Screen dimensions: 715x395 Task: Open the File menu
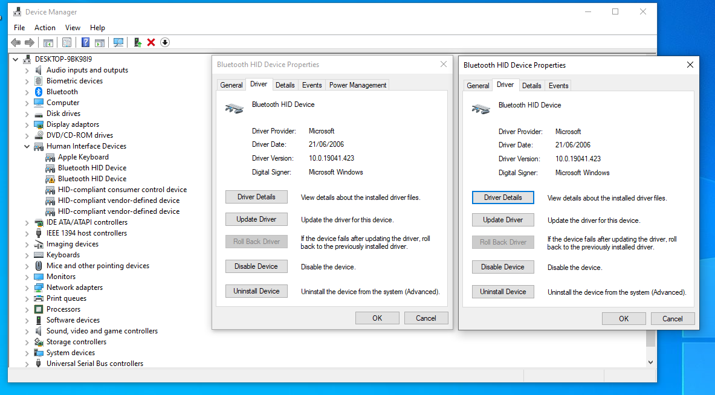point(19,28)
